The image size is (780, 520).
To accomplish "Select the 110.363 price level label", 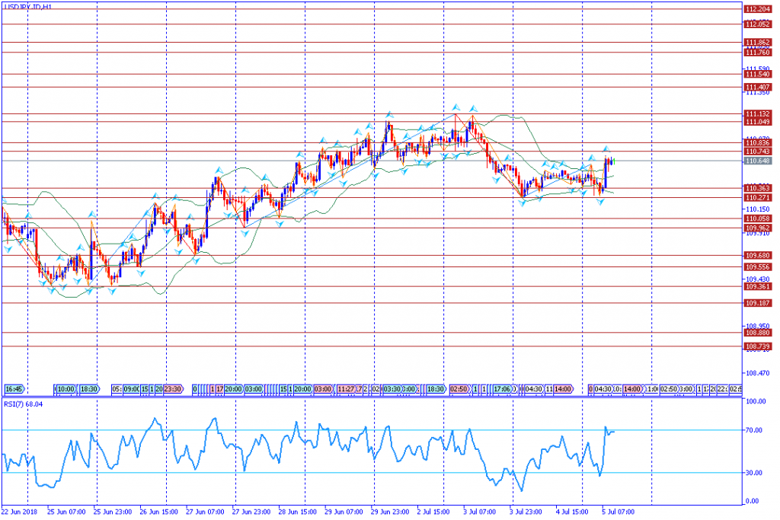I will [756, 188].
